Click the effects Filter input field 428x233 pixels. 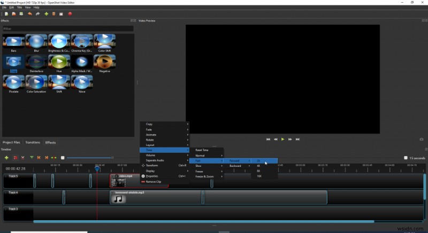[x=68, y=28]
